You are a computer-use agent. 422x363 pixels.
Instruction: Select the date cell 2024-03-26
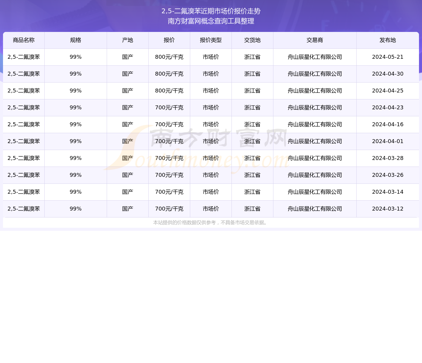pos(388,175)
